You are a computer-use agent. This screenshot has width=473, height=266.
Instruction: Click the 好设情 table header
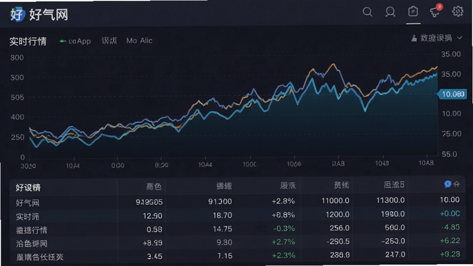[28, 187]
